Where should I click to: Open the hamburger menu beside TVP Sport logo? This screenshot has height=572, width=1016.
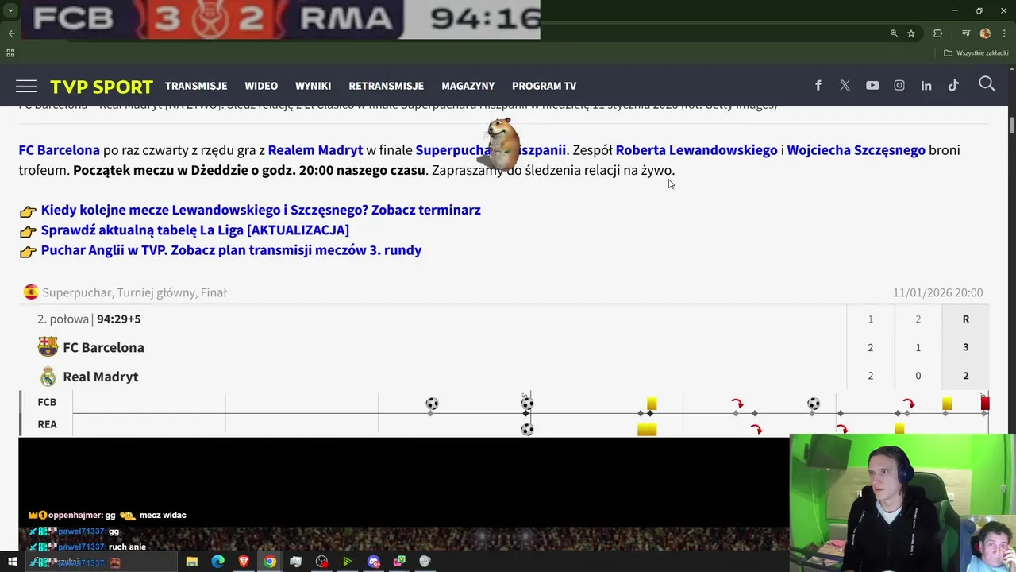[x=26, y=86]
